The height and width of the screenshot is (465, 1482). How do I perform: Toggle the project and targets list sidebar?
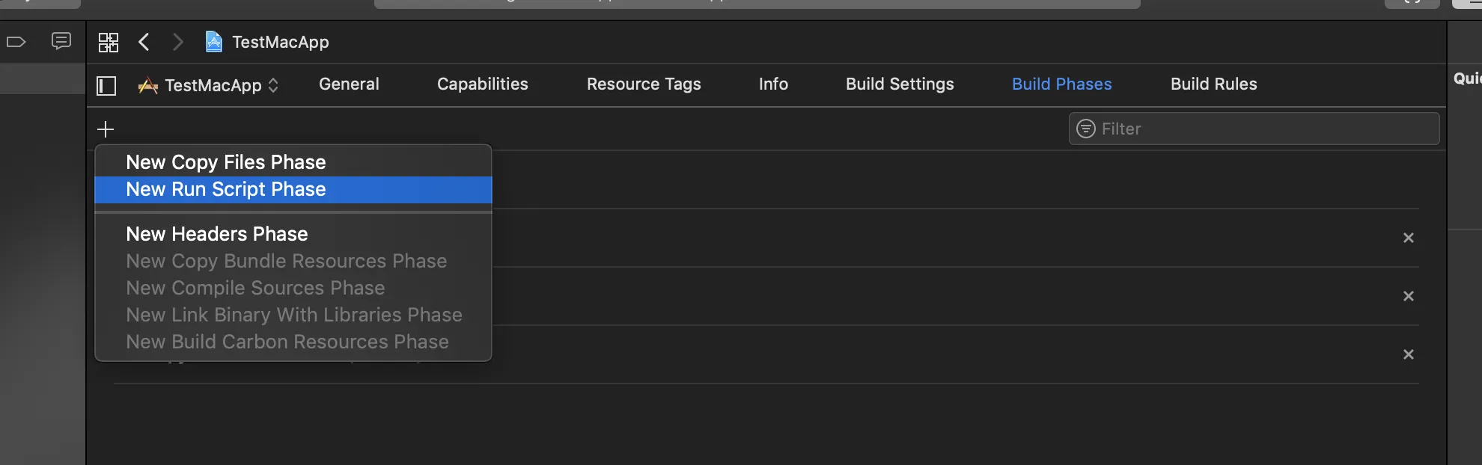tap(107, 86)
